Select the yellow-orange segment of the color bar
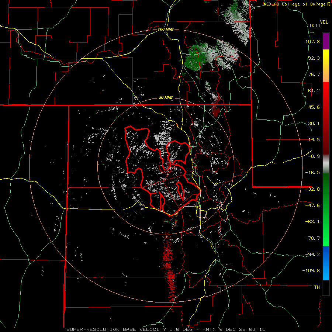 [x=326, y=66]
